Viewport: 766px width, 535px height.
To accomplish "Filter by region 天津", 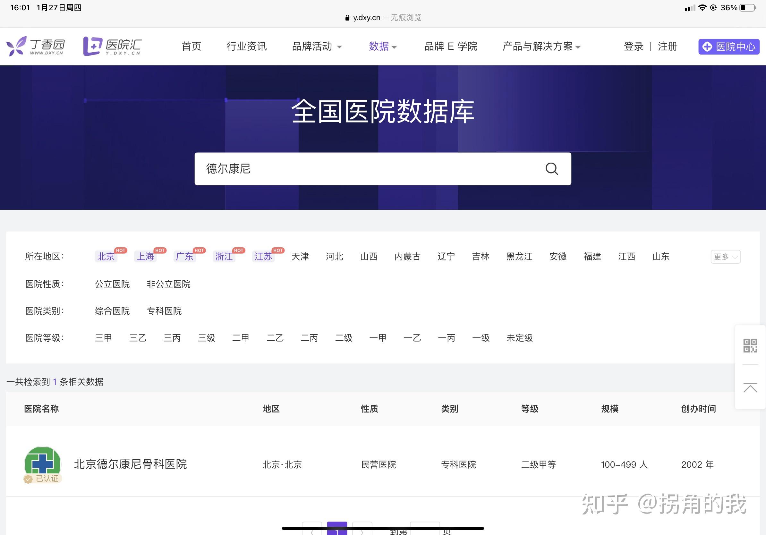I will (x=300, y=256).
